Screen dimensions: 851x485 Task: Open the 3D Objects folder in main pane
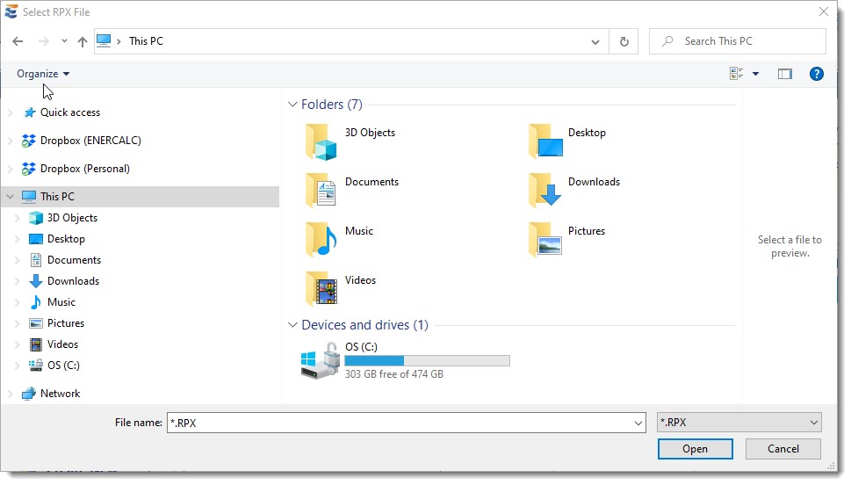(x=321, y=141)
